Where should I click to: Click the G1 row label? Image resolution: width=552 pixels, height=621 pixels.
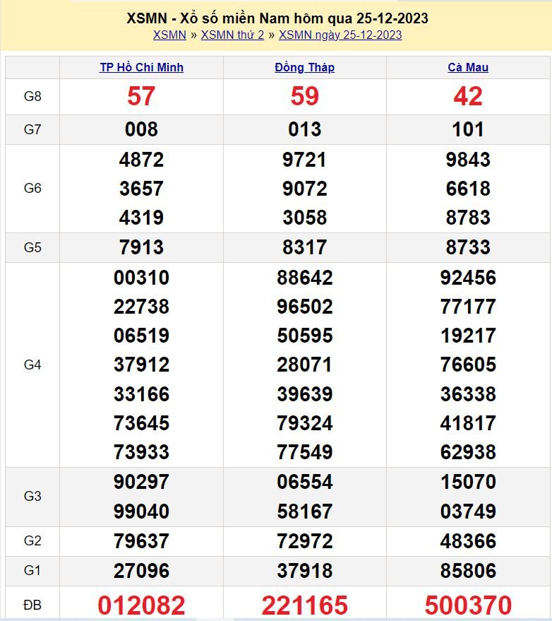pyautogui.click(x=32, y=570)
